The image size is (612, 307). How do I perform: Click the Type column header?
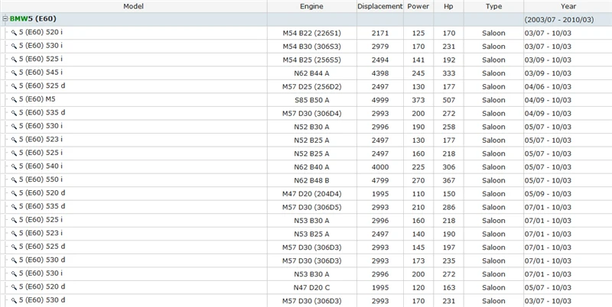point(493,6)
